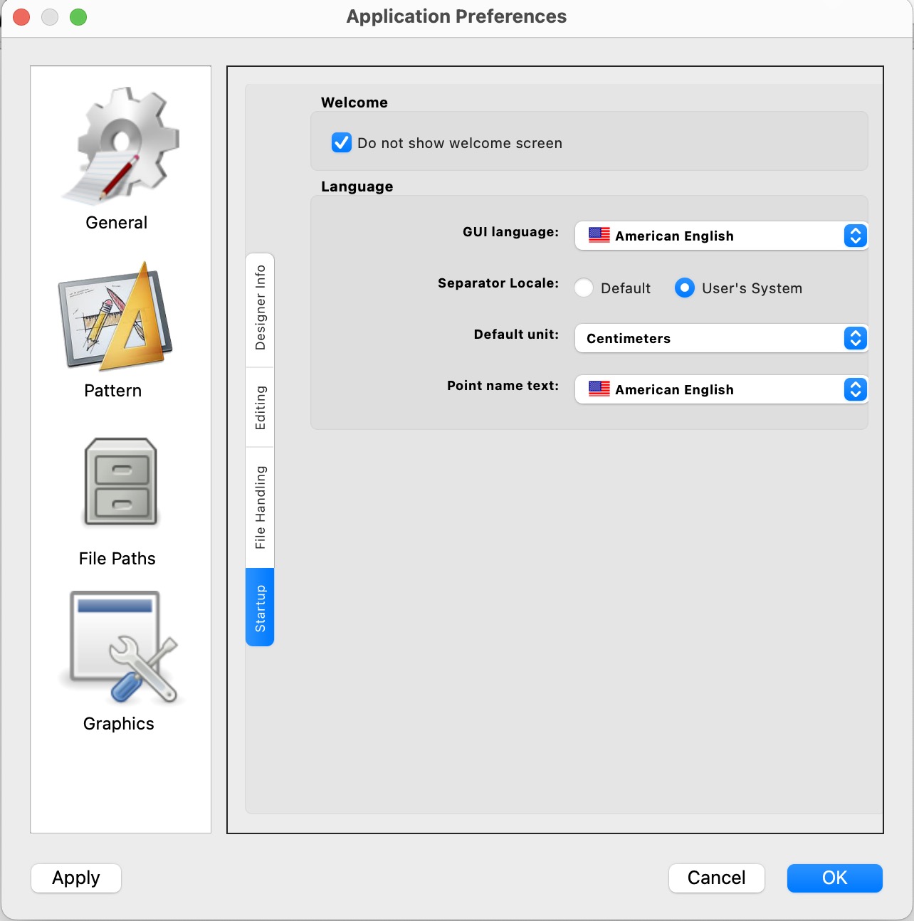
Task: Select the Startup tab
Action: coord(260,608)
